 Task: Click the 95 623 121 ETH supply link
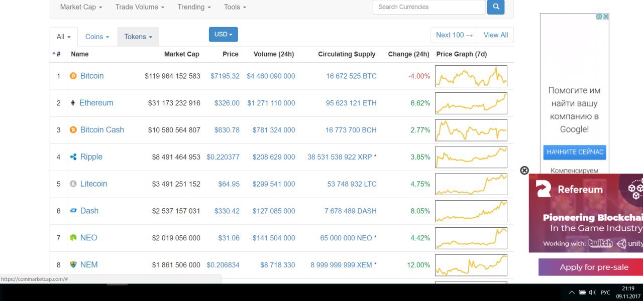tap(351, 103)
